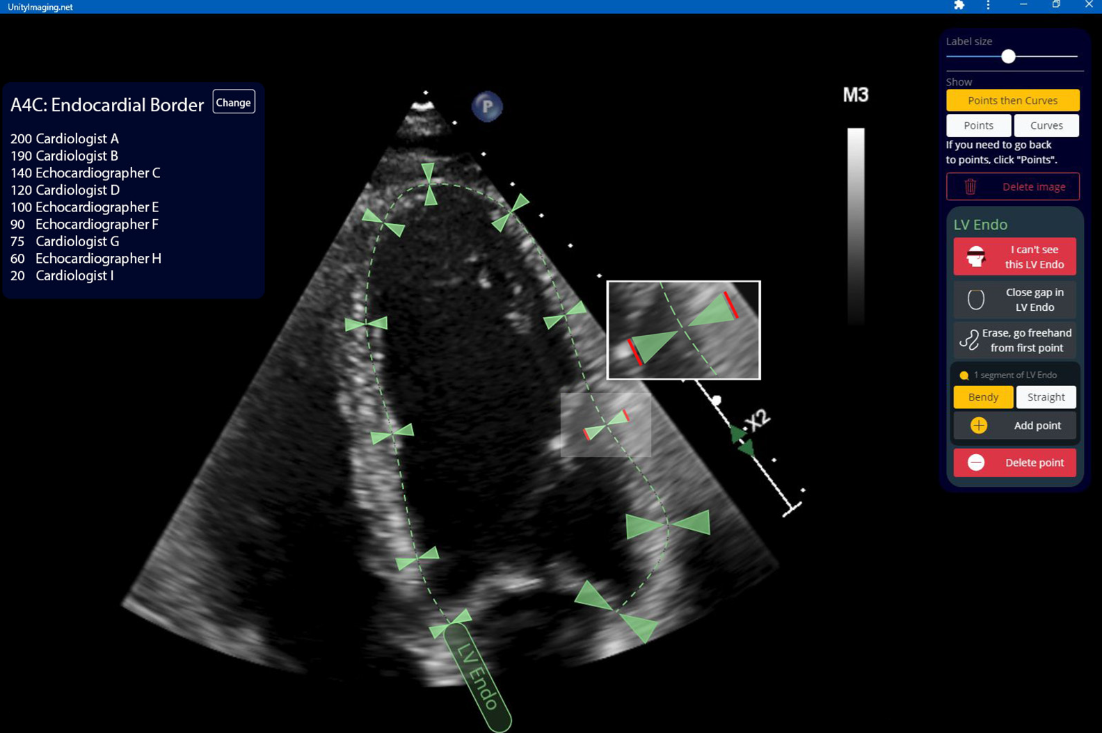This screenshot has height=733, width=1102.
Task: Open the three-dot menu in title bar
Action: (988, 6)
